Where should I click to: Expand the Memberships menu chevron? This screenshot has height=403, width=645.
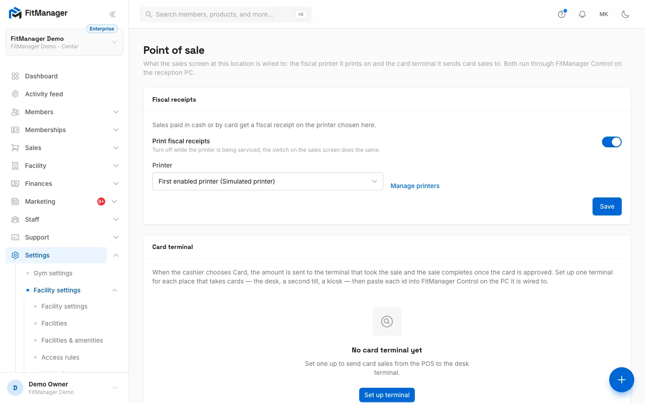(116, 130)
